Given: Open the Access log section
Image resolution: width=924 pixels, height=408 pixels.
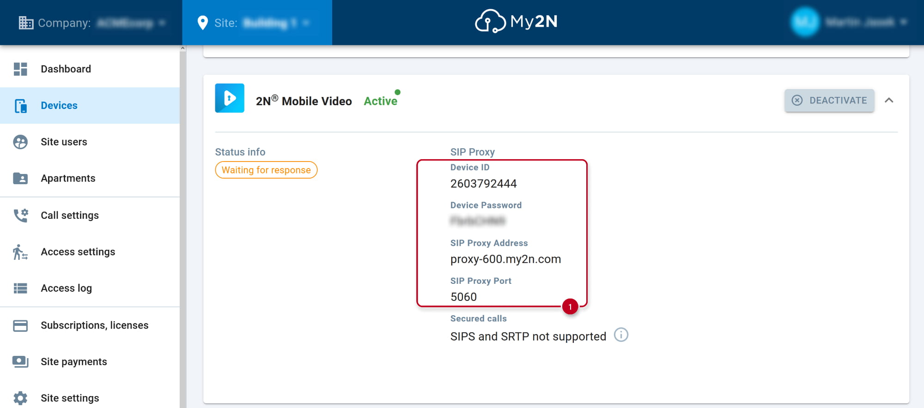Looking at the screenshot, I should pyautogui.click(x=90, y=288).
